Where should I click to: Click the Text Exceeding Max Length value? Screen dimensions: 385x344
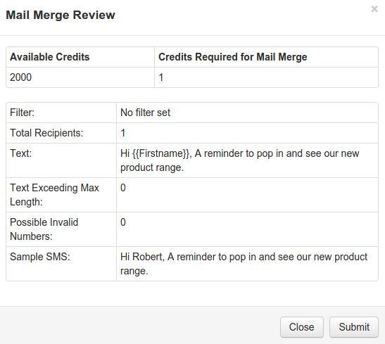[x=123, y=188]
